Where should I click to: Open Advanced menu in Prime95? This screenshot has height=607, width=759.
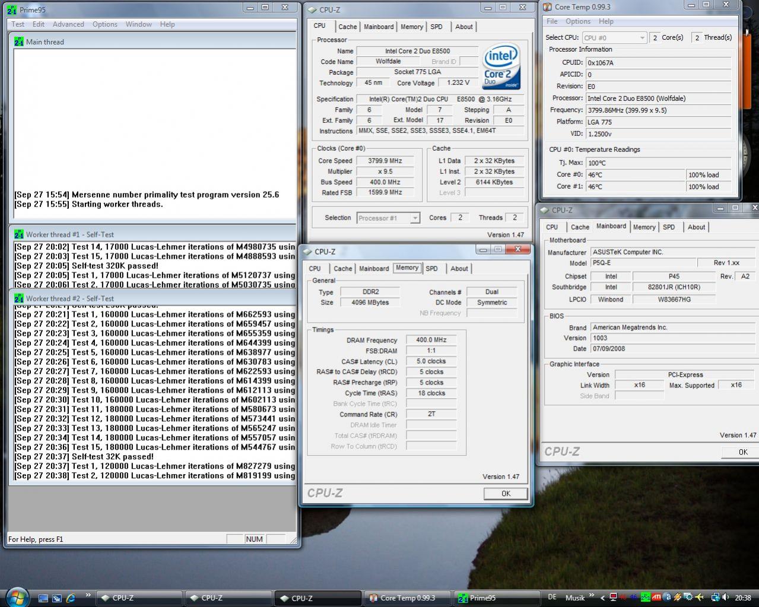click(68, 24)
